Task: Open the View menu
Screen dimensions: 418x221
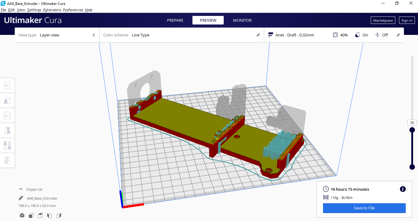Action: [x=21, y=10]
